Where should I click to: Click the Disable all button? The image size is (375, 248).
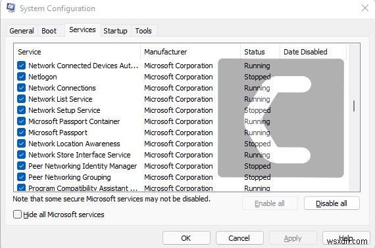[332, 203]
